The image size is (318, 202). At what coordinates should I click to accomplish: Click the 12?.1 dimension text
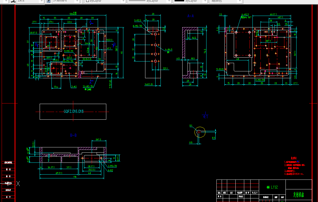[165, 69]
